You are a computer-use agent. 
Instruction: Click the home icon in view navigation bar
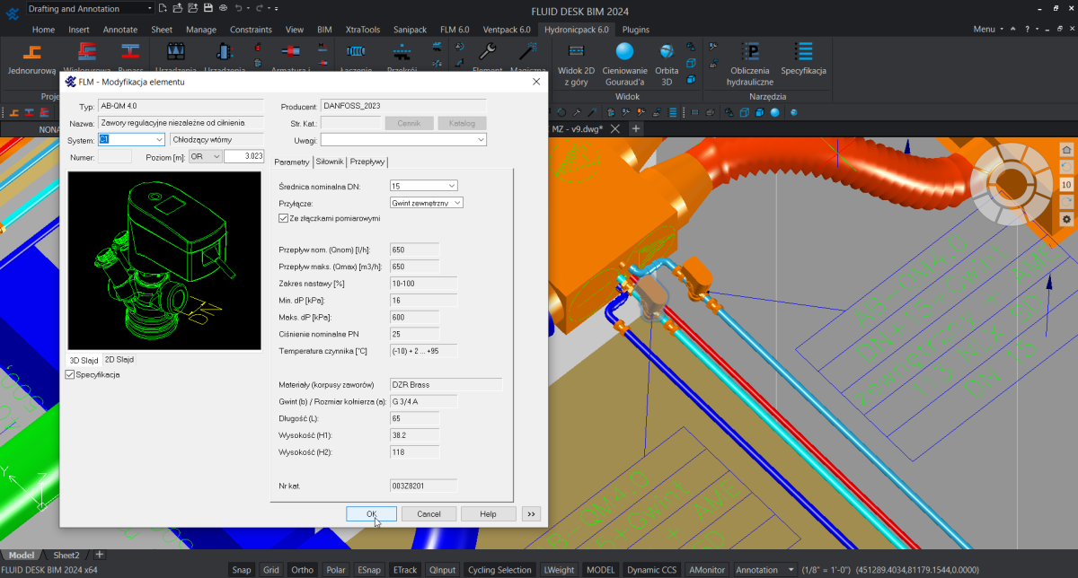[1066, 150]
